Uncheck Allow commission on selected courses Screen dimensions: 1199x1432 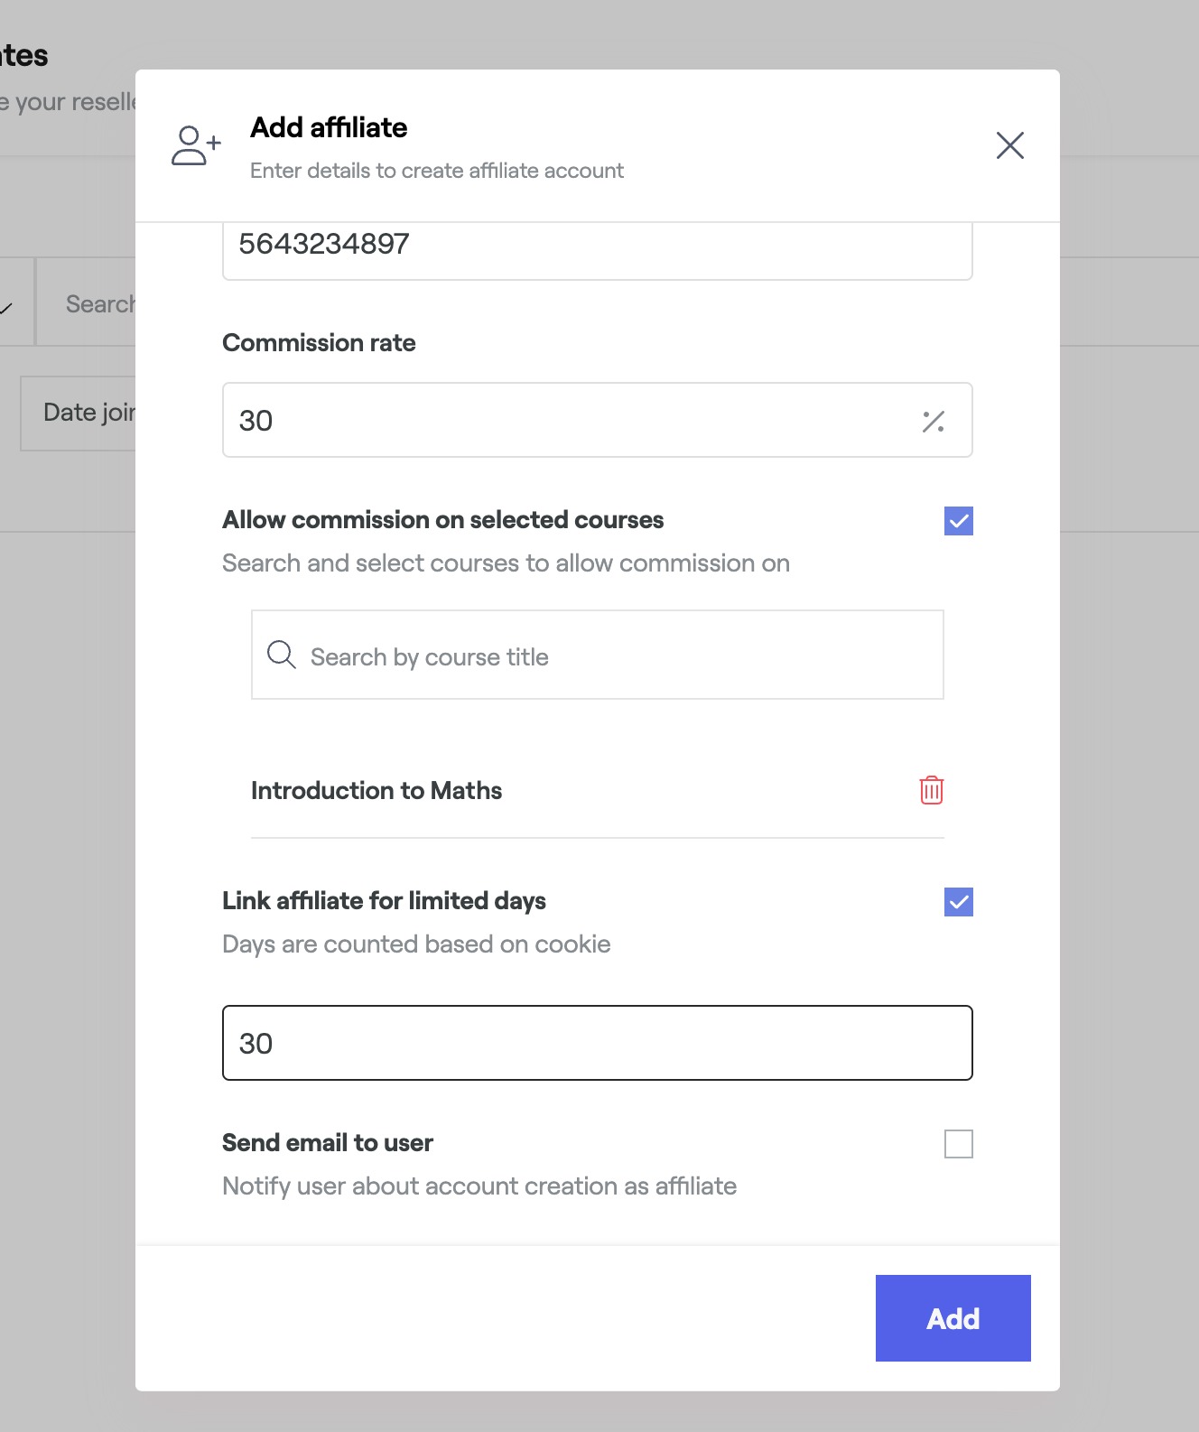[958, 521]
